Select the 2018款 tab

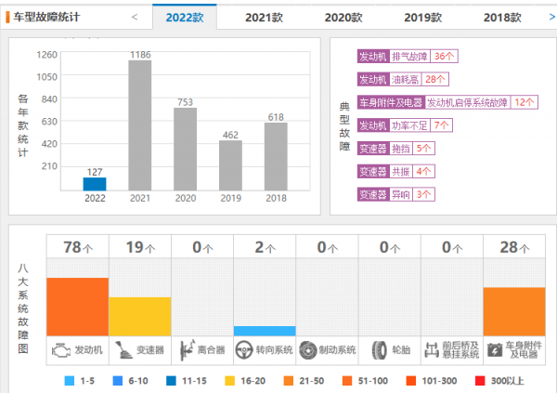pos(502,18)
